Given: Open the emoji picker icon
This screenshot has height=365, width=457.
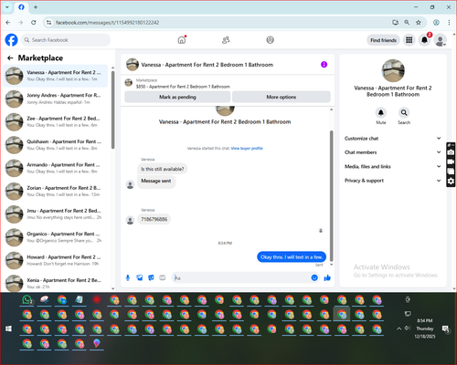Looking at the screenshot, I should 314,277.
